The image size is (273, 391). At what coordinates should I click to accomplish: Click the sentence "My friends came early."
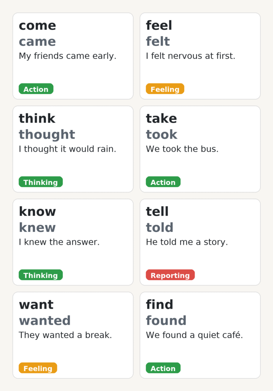click(67, 56)
